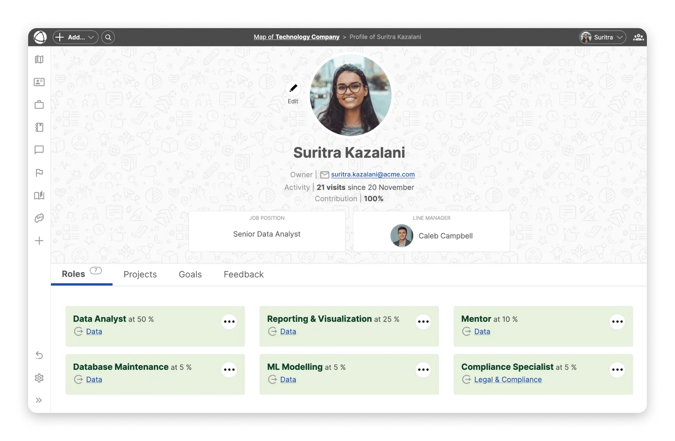Open the handbook book icon
This screenshot has height=441, width=675.
[39, 195]
